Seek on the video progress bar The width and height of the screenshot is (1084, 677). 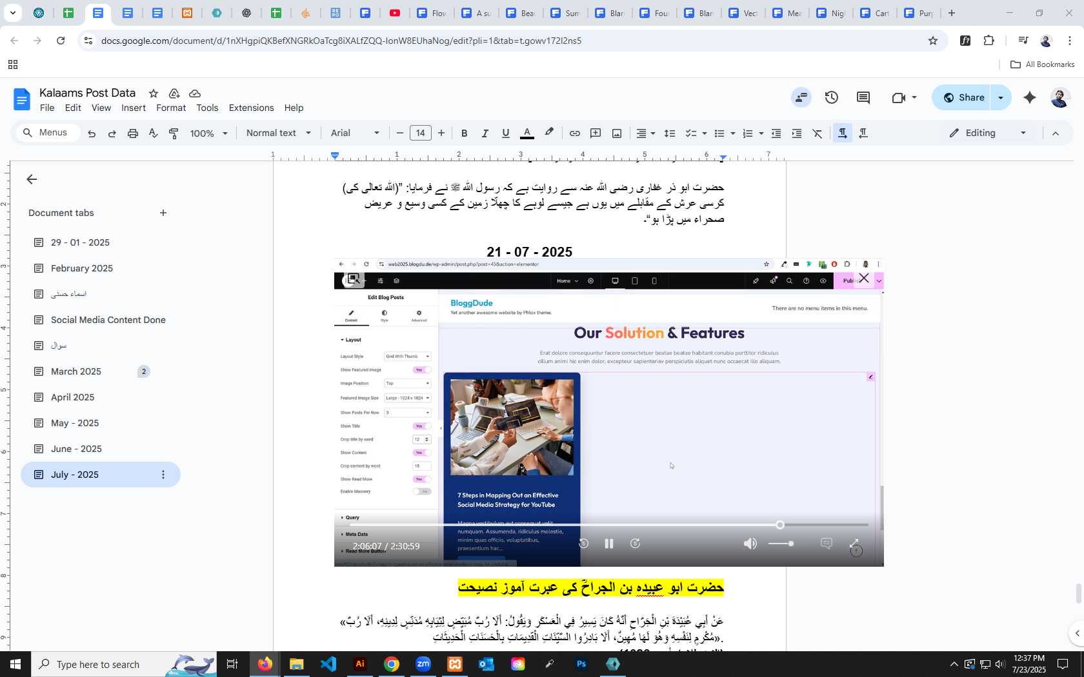tap(608, 525)
